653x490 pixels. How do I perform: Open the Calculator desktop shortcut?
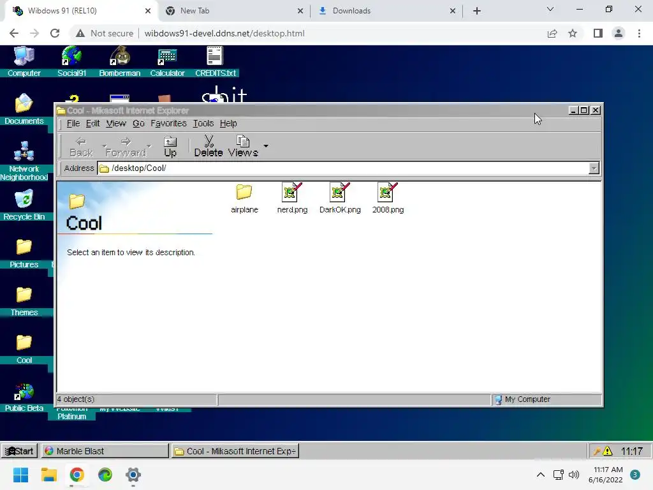tap(167, 61)
